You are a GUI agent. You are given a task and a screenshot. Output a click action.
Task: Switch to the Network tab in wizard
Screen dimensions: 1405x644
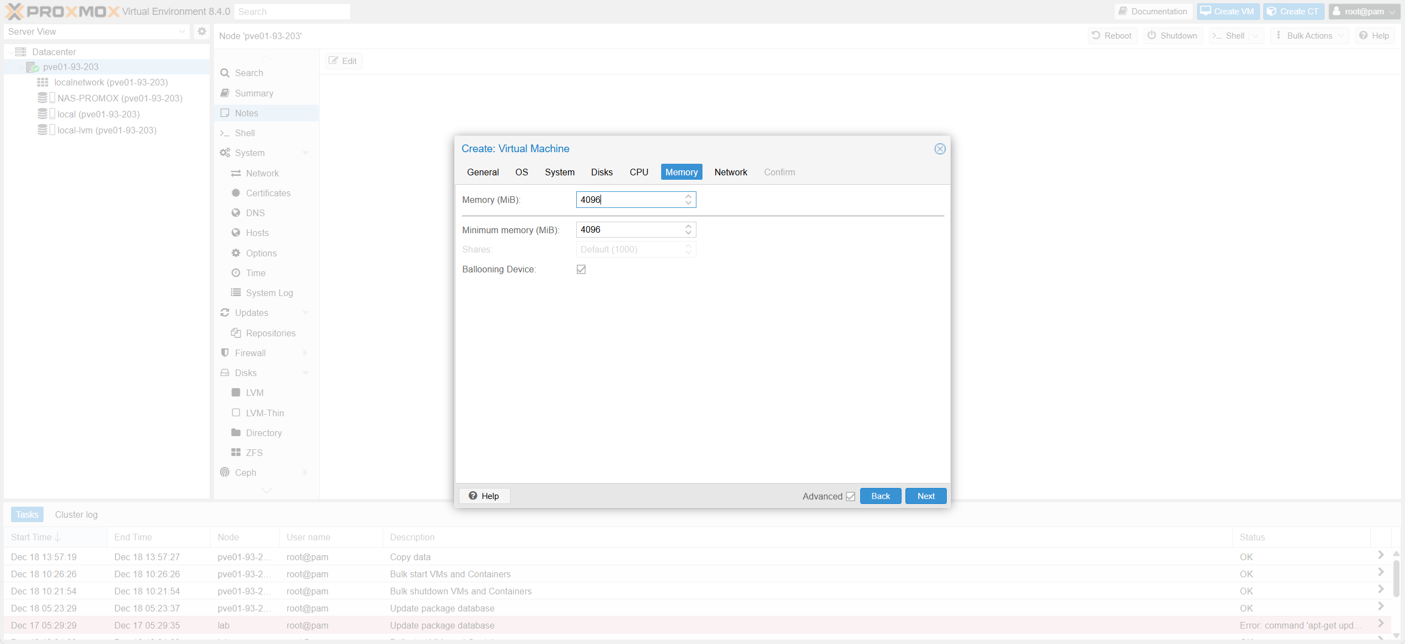pos(731,172)
